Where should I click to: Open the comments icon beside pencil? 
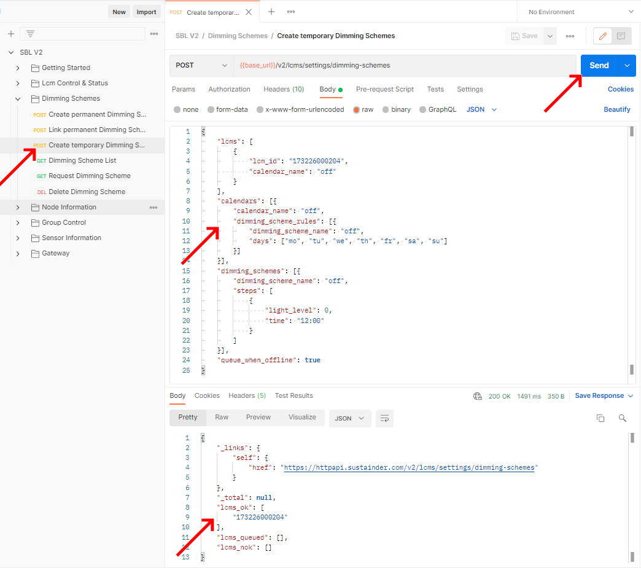(x=621, y=36)
